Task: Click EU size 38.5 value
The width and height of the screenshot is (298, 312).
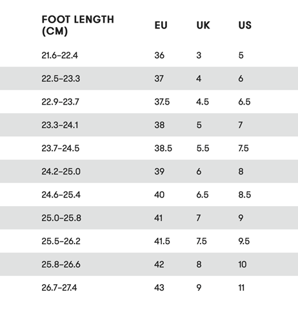Action: (x=163, y=148)
